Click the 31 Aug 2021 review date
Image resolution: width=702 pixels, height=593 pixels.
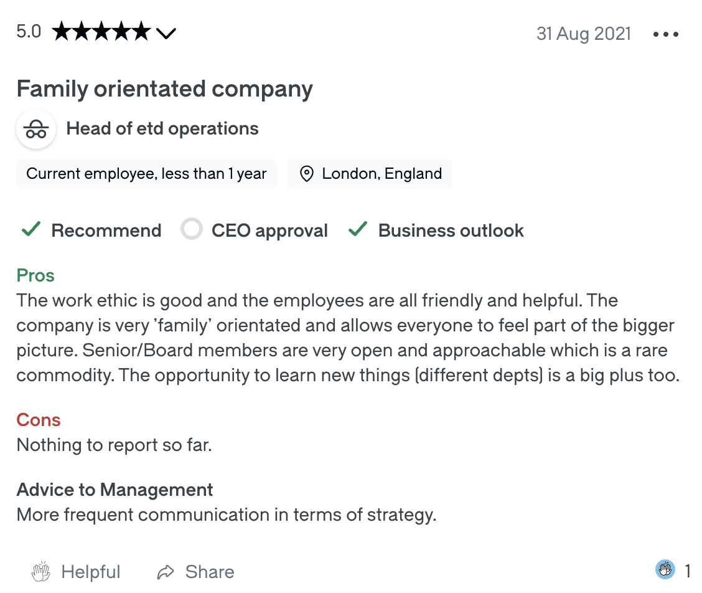(x=584, y=34)
